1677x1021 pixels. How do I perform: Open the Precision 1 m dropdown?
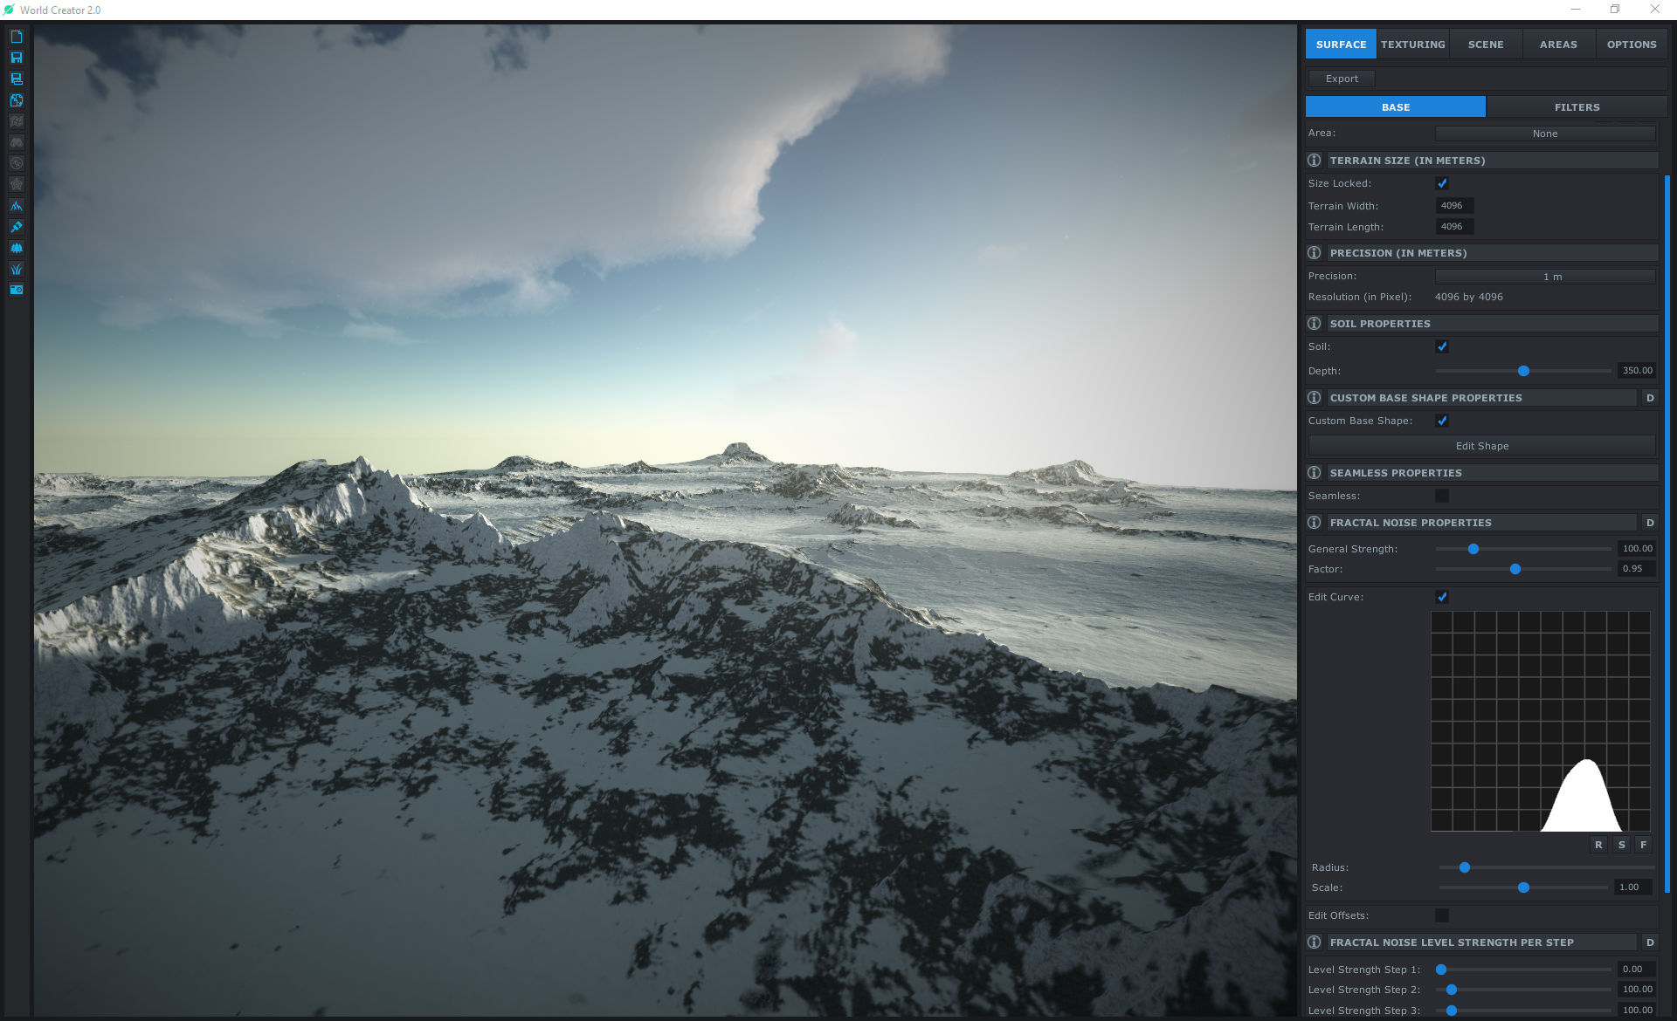(x=1544, y=277)
